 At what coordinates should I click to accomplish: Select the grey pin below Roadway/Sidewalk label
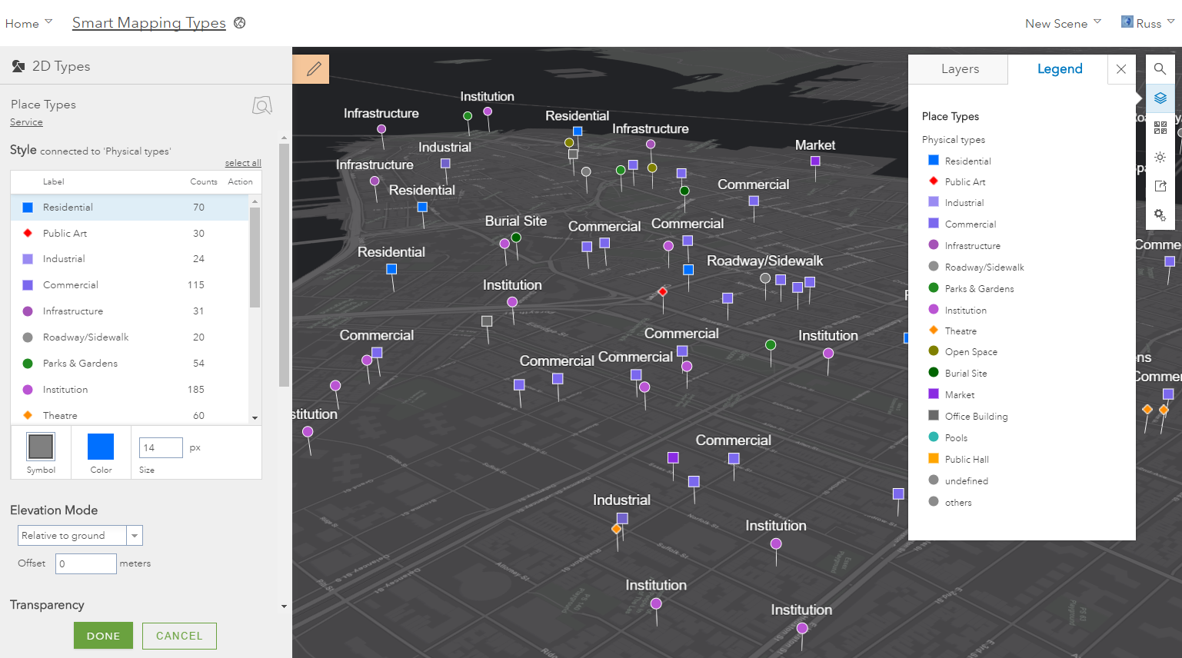tap(764, 278)
